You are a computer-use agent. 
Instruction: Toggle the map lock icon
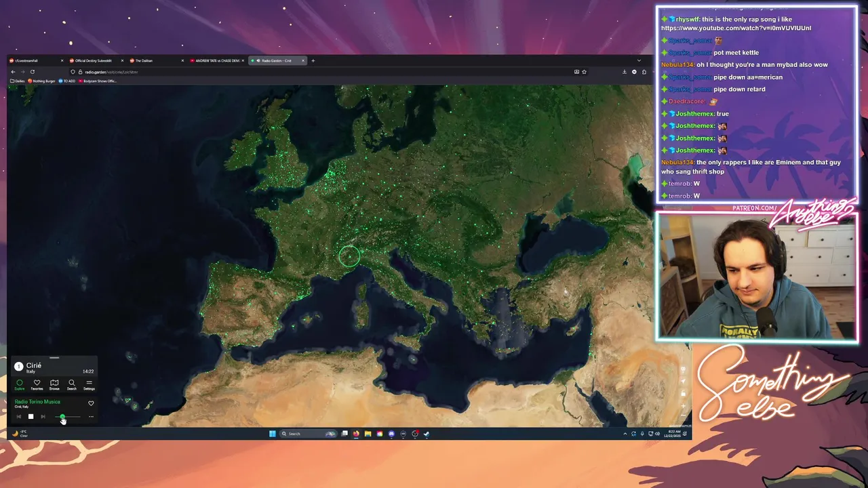coord(683,393)
